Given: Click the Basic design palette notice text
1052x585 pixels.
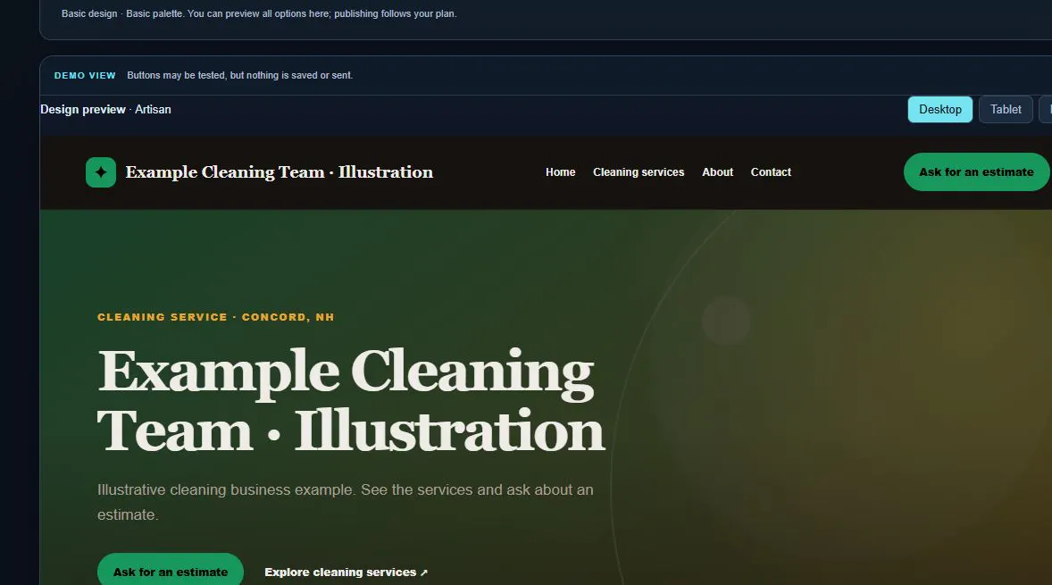Looking at the screenshot, I should pos(259,13).
